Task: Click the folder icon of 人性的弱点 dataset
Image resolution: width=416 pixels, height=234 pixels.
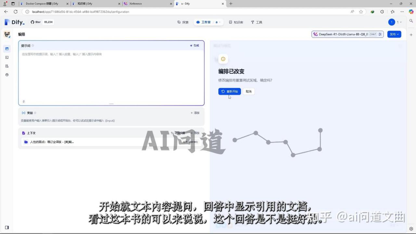Action: click(26, 142)
